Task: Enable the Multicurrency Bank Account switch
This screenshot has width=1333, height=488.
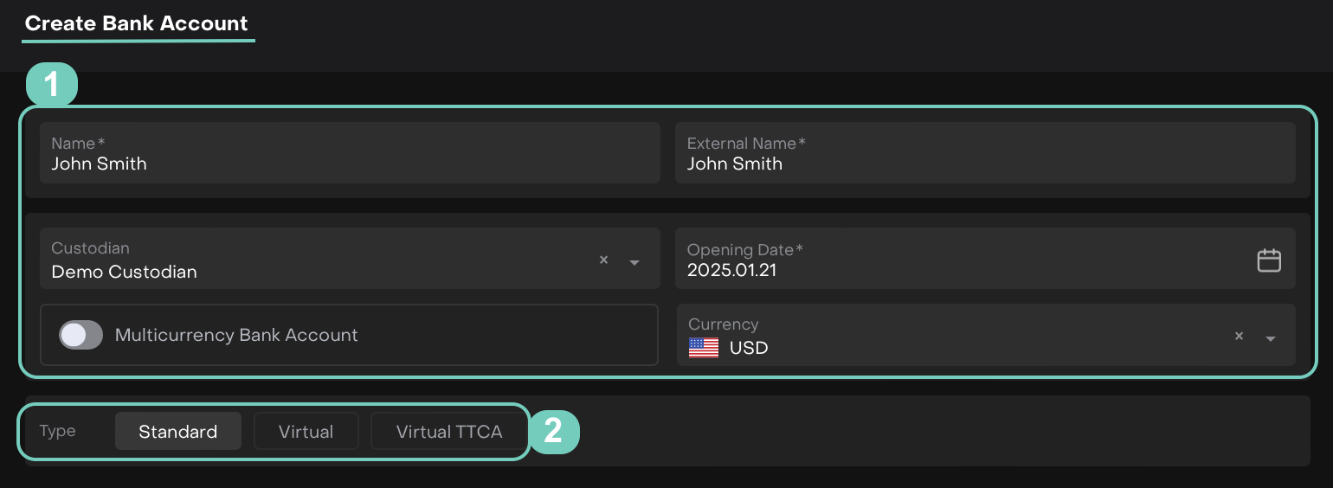Action: [80, 335]
